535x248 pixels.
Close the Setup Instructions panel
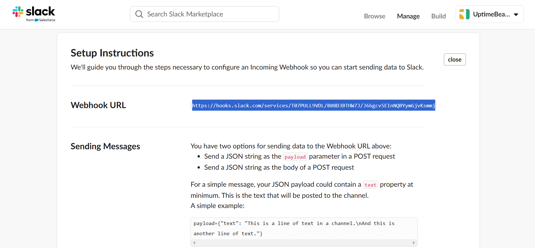point(455,59)
